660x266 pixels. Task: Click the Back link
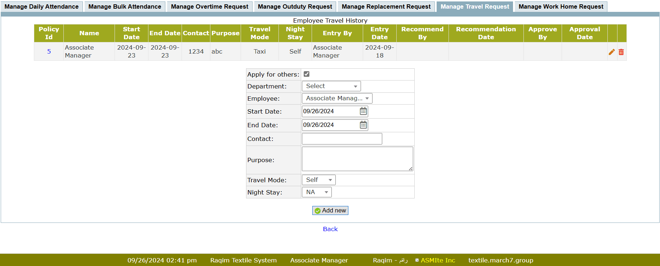330,229
